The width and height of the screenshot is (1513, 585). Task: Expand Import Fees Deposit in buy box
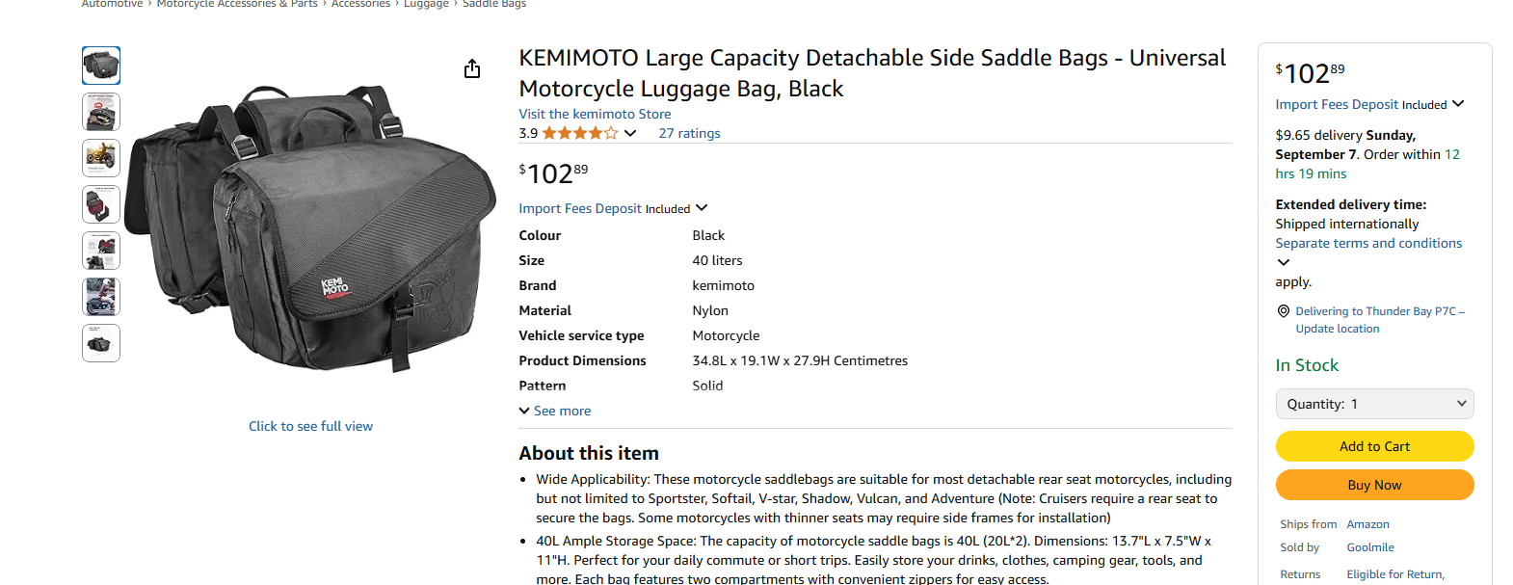(x=1458, y=104)
